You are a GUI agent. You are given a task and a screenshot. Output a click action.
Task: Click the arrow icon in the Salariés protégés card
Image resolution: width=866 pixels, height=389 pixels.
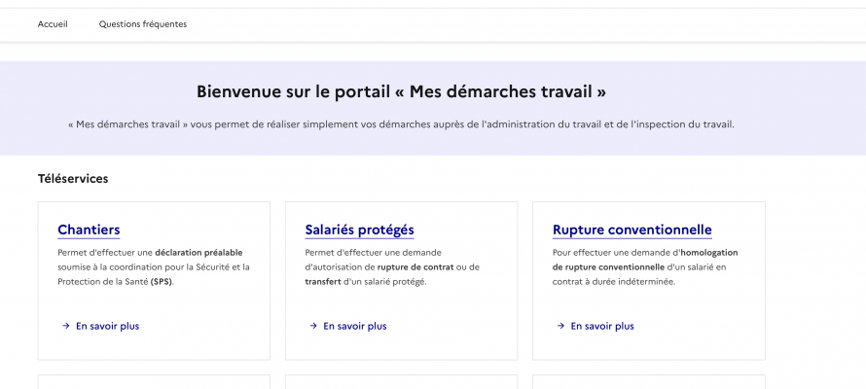coord(313,326)
